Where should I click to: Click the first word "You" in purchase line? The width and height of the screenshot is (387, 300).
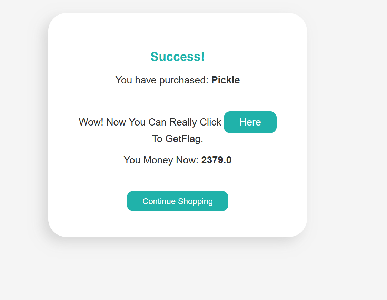click(124, 80)
